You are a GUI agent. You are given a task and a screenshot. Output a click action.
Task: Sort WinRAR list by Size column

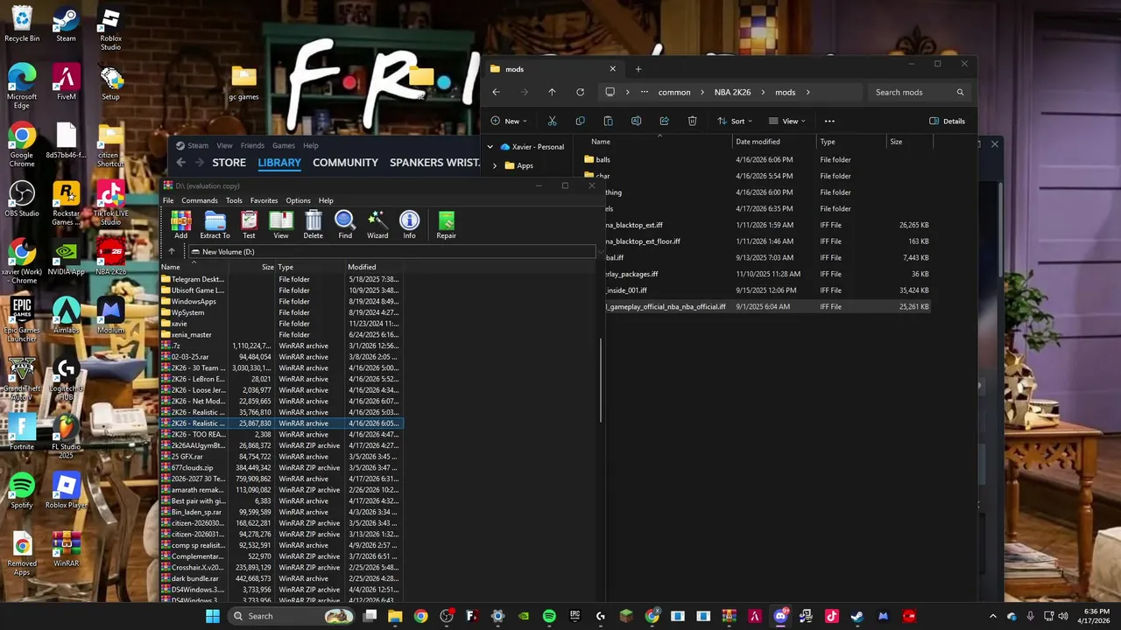point(254,267)
